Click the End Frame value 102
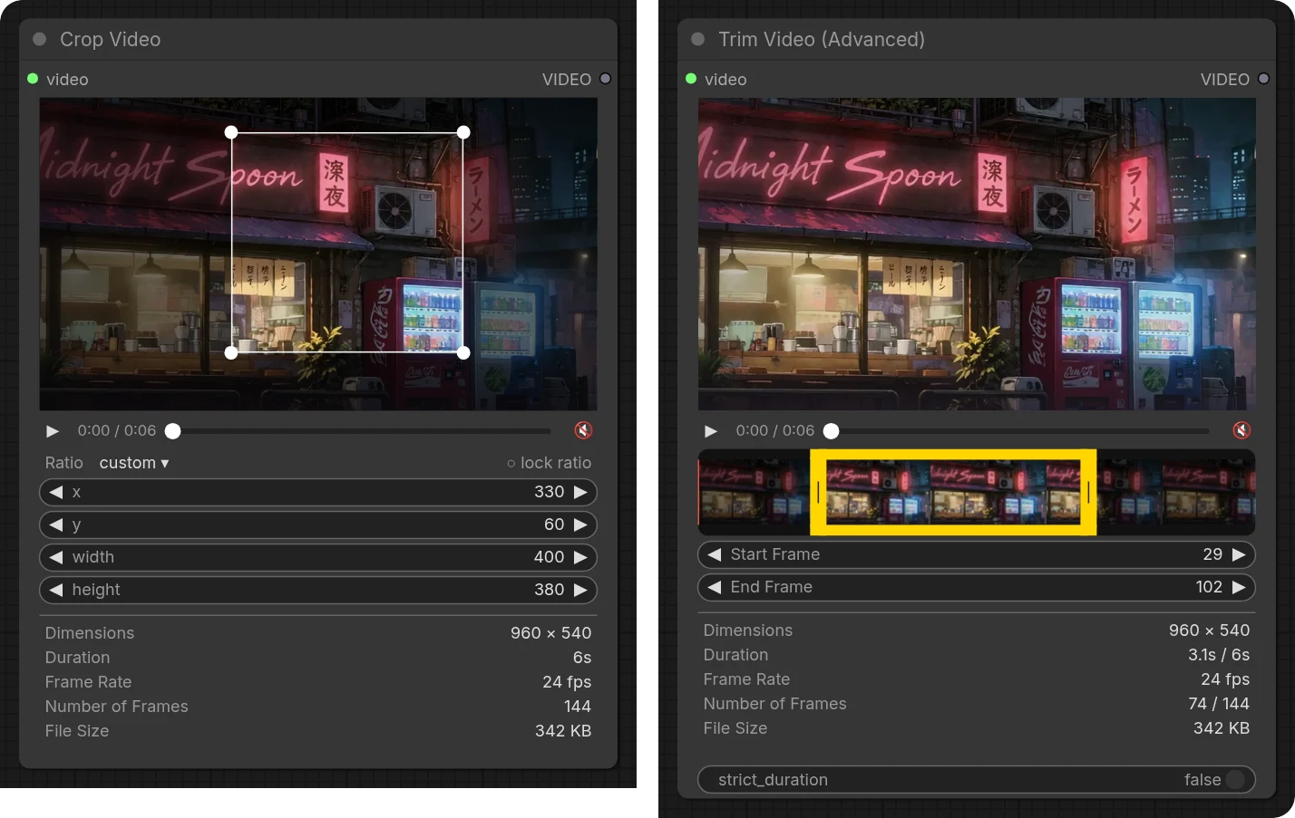The image size is (1295, 818). point(1209,587)
